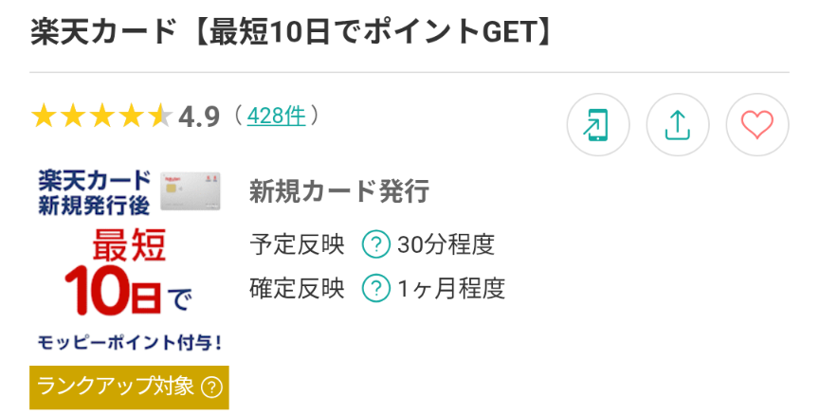Click the 新規カード発行 heading text

coord(339,191)
